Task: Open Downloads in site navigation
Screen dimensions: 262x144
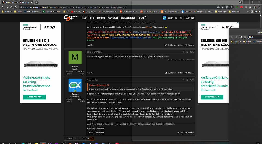Action: 113,18
